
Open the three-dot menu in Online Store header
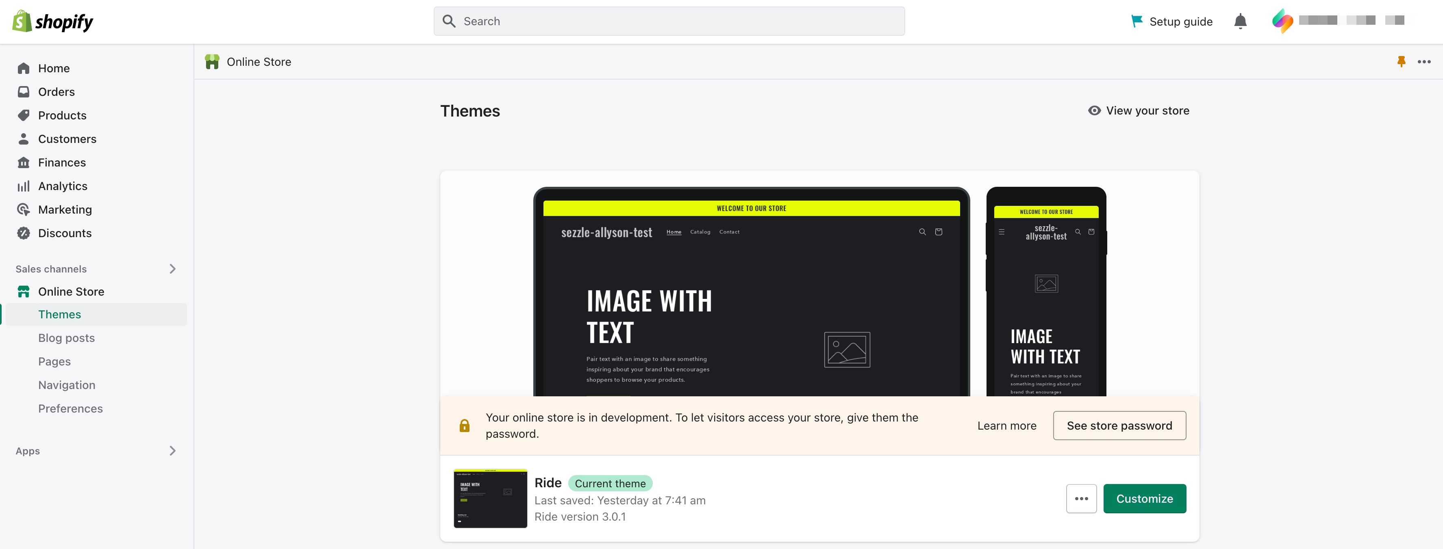pos(1424,62)
